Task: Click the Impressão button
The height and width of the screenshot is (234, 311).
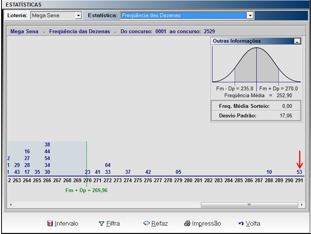Action: [x=203, y=223]
